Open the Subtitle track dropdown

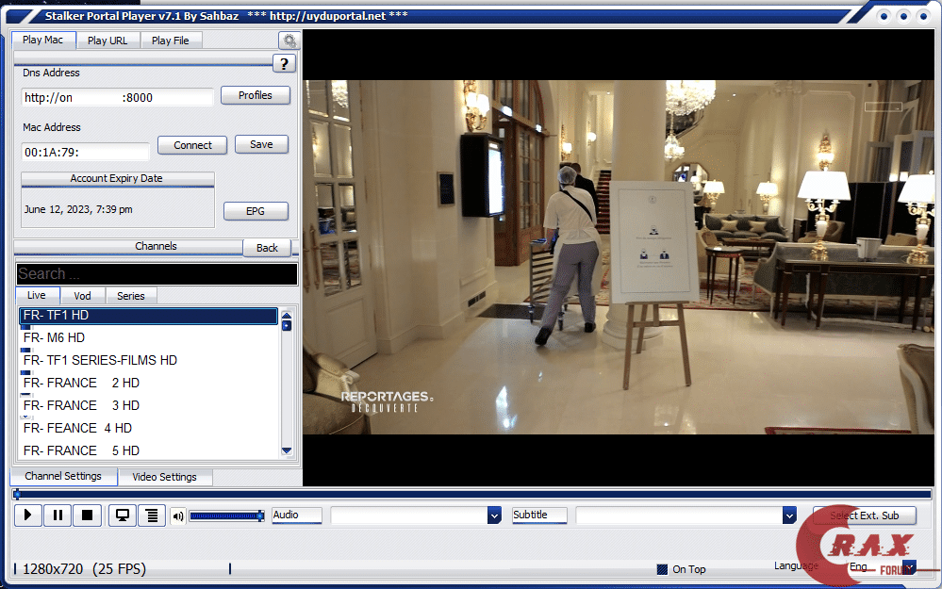click(x=789, y=515)
